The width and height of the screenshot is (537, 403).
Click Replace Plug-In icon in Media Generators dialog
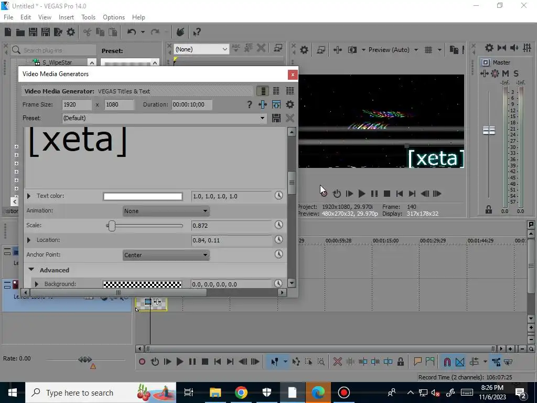(263, 104)
